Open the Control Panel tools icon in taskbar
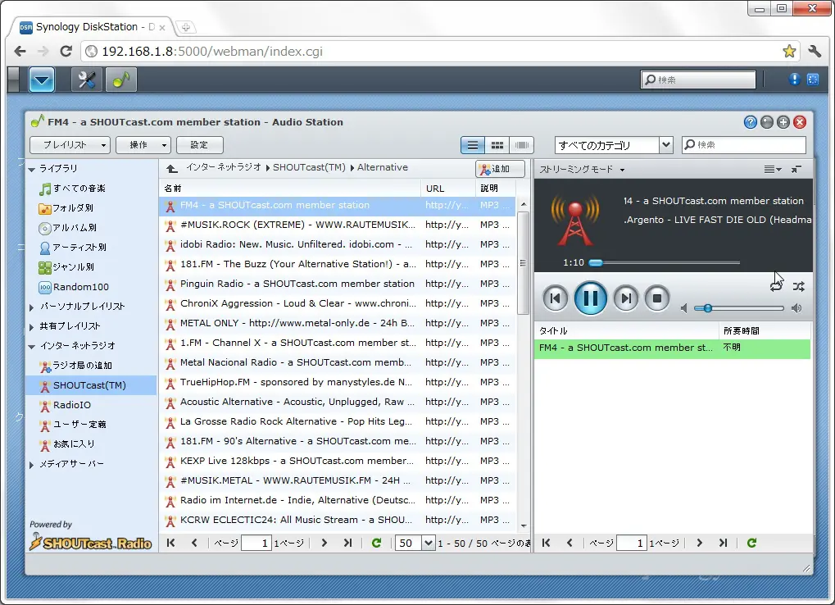This screenshot has width=835, height=605. click(86, 80)
